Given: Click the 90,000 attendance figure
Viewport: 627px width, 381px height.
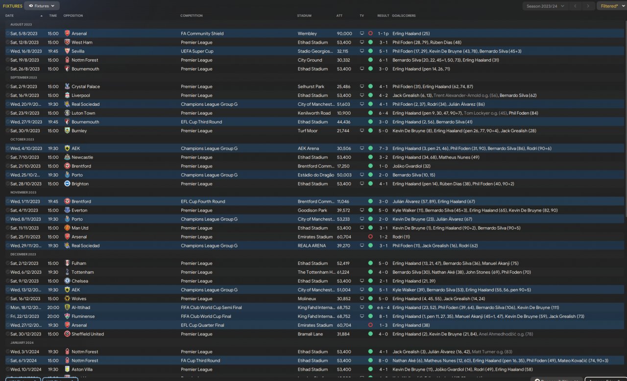Looking at the screenshot, I should [x=344, y=34].
